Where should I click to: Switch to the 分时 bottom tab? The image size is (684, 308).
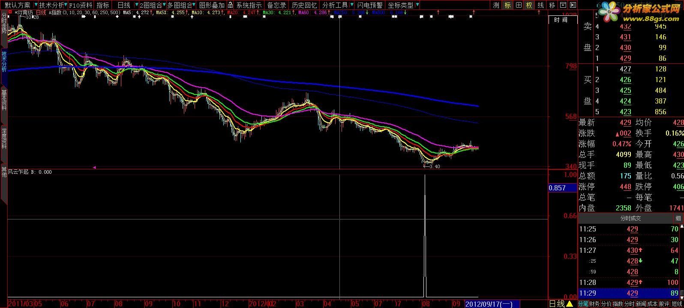tap(629, 304)
